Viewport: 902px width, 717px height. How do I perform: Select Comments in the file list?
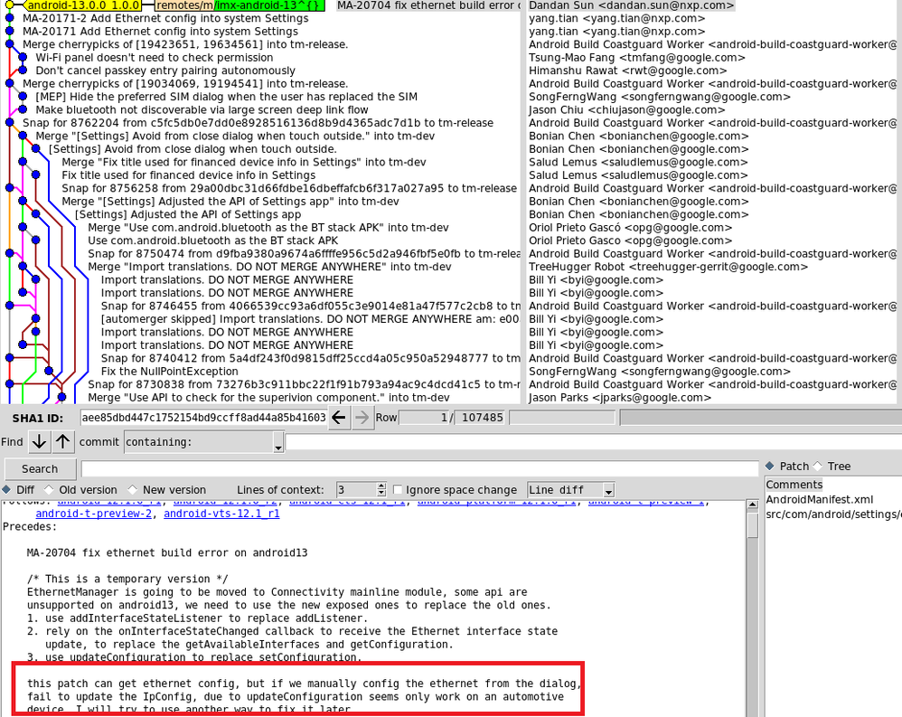[x=794, y=485]
